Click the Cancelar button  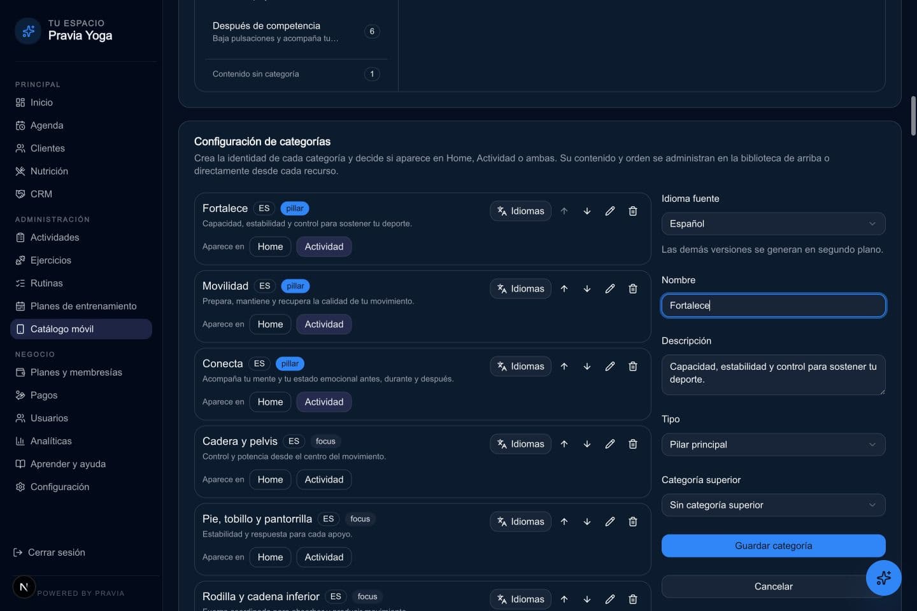(x=773, y=586)
